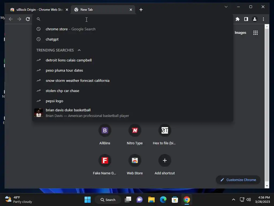Launch the Teams Chat taskbar app

[x=139, y=200]
